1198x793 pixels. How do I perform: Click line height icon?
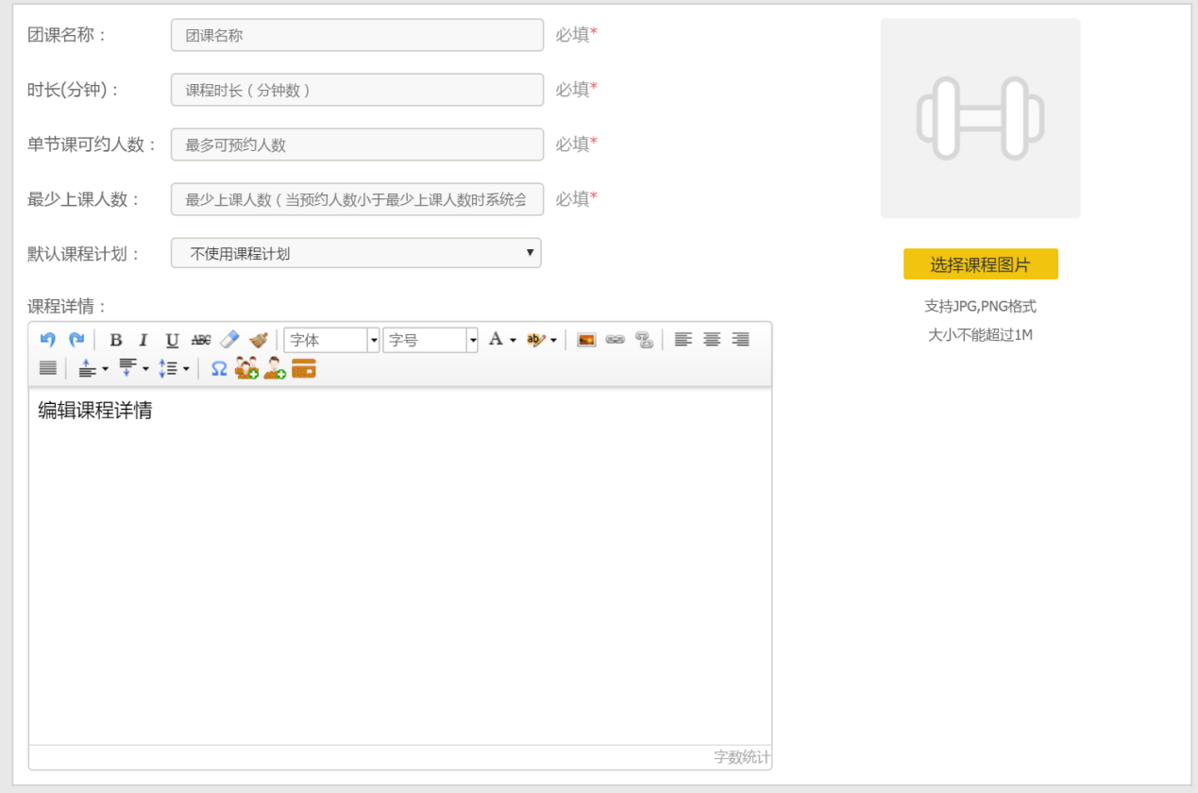168,368
